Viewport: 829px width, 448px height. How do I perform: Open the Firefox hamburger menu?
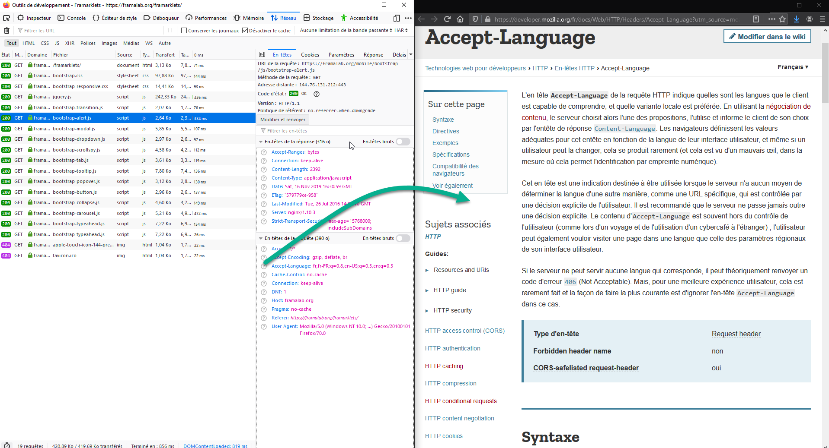(823, 19)
